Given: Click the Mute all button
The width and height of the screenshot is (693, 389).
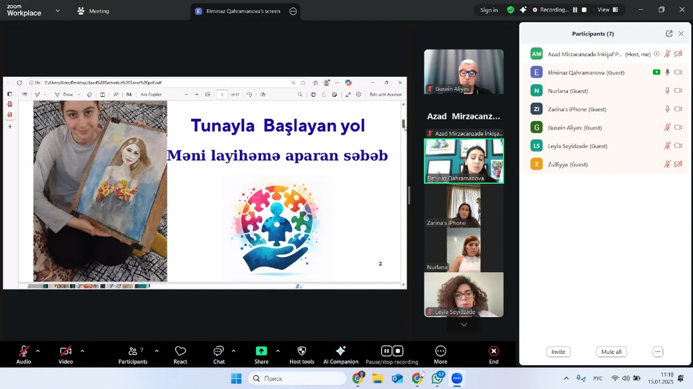Looking at the screenshot, I should click(x=611, y=352).
